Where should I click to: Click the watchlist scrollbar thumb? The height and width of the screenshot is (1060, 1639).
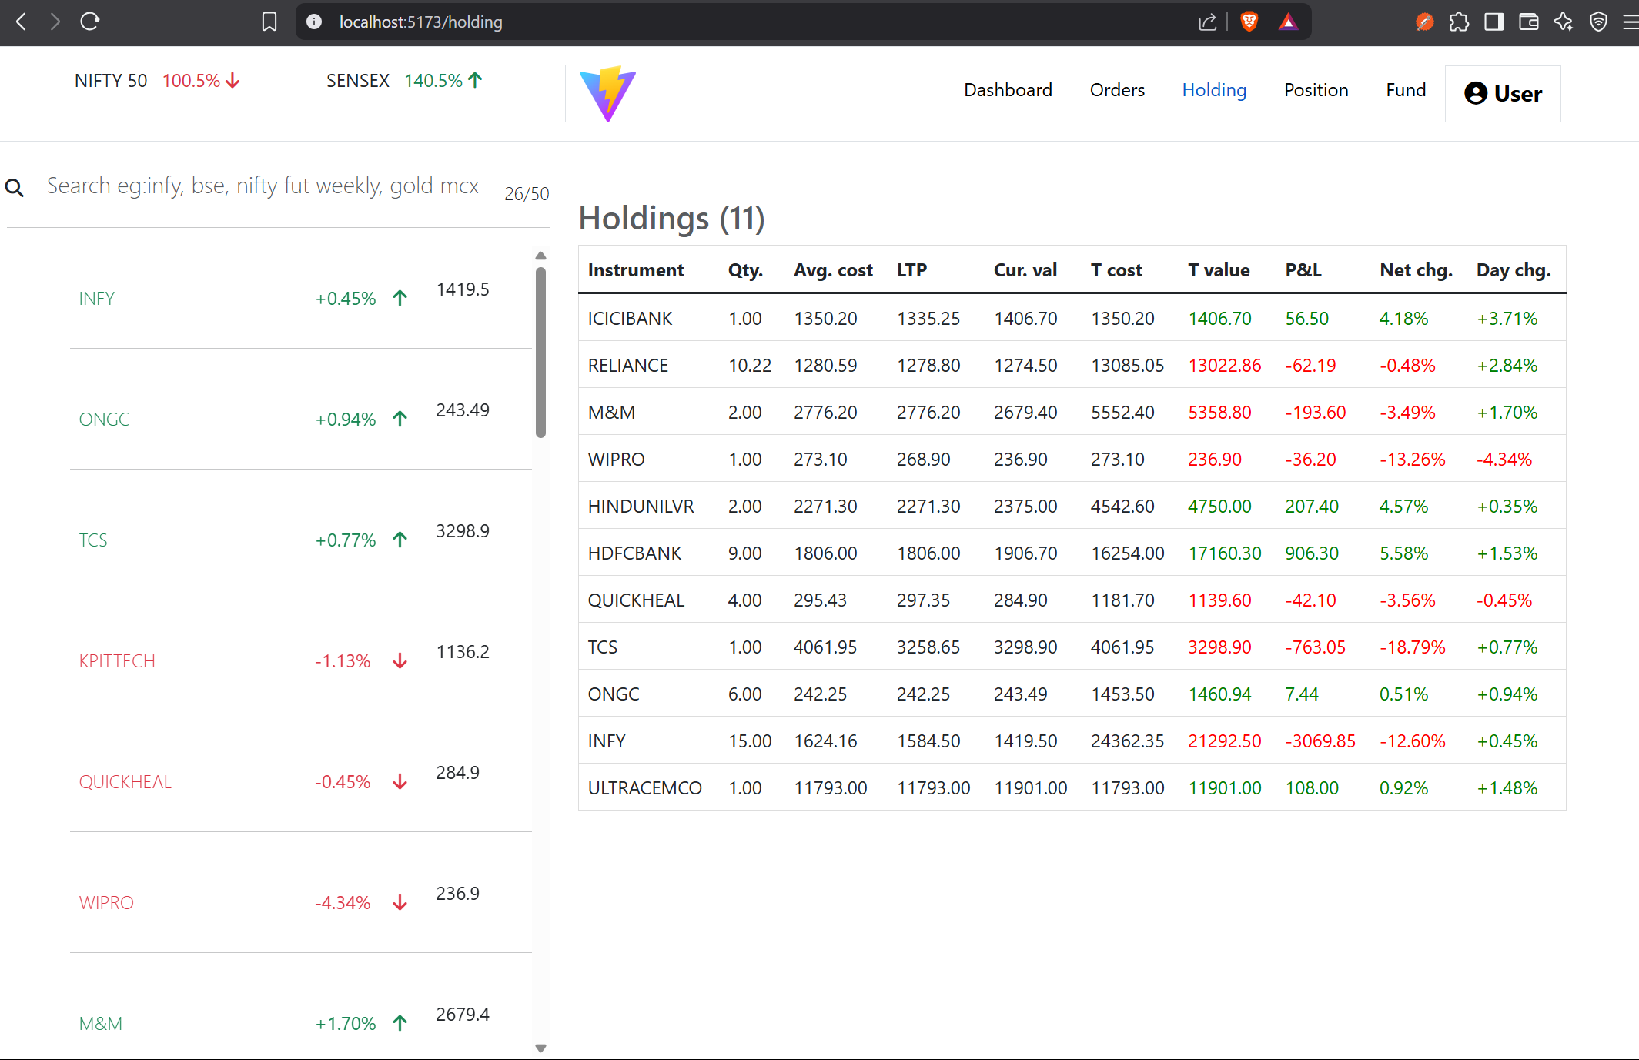540,351
